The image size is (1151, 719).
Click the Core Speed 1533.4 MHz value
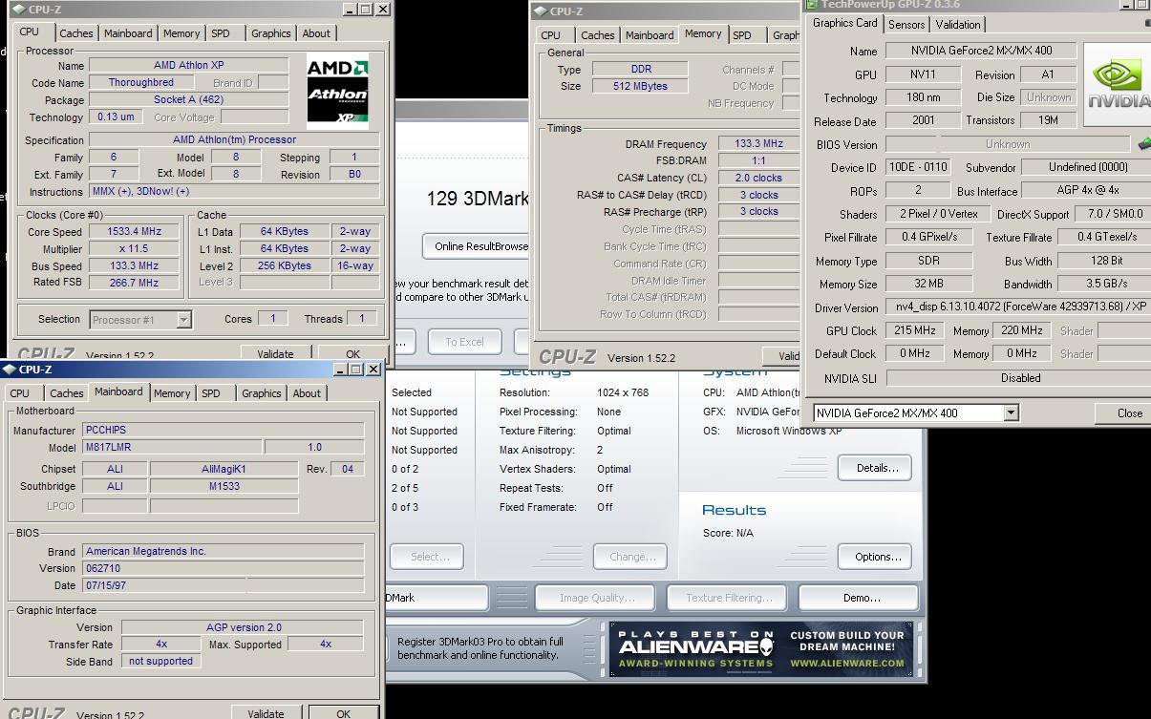click(x=135, y=231)
